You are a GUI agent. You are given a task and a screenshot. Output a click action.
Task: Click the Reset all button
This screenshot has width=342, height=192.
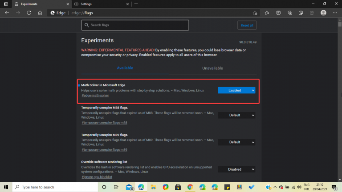[x=247, y=25]
